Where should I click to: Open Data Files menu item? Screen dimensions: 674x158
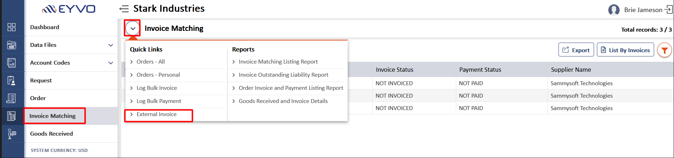(43, 45)
